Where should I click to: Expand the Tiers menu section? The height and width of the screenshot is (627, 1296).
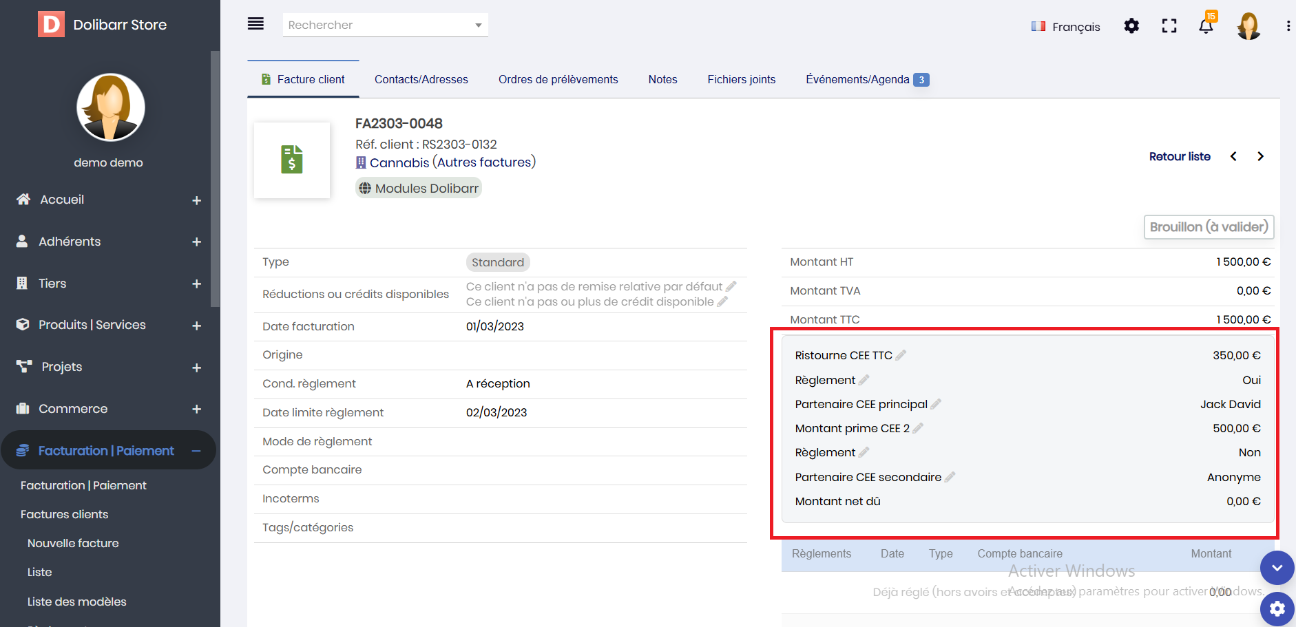(196, 284)
